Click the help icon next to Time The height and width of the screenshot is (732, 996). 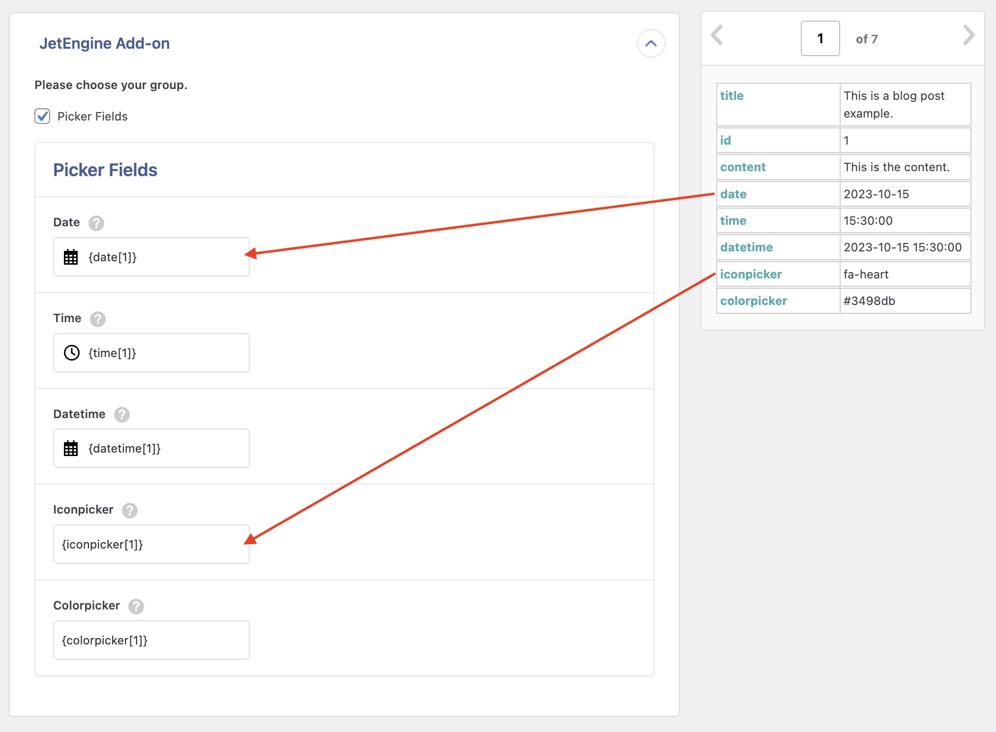coord(98,319)
